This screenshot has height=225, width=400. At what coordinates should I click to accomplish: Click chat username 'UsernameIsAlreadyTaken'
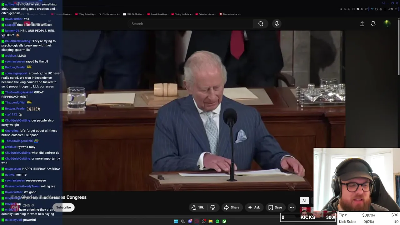click(22, 186)
